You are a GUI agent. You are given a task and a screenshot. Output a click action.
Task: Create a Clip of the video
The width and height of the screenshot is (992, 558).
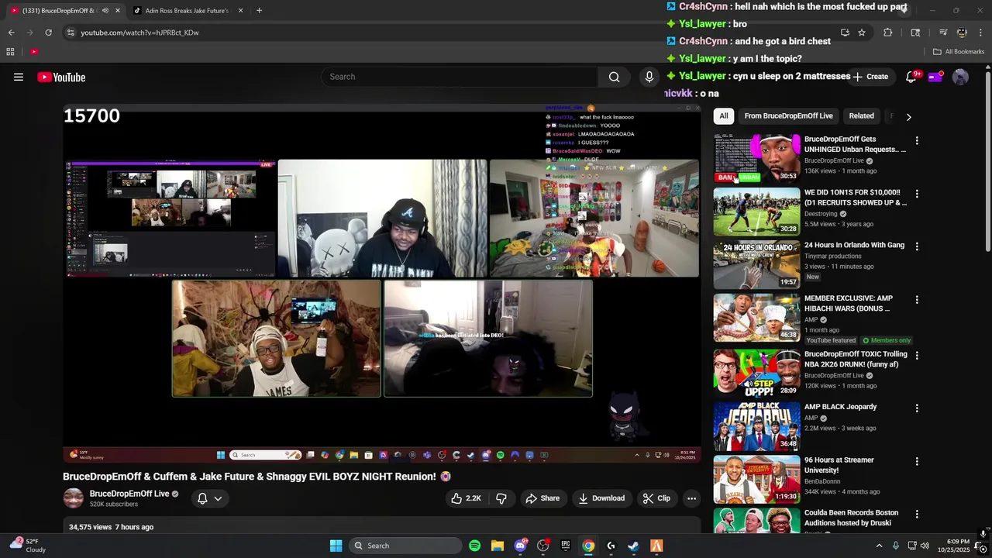(656, 498)
